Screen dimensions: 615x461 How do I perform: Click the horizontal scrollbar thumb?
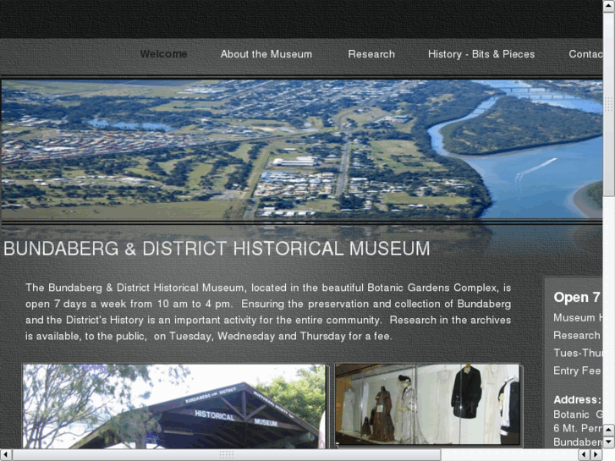pyautogui.click(x=227, y=455)
